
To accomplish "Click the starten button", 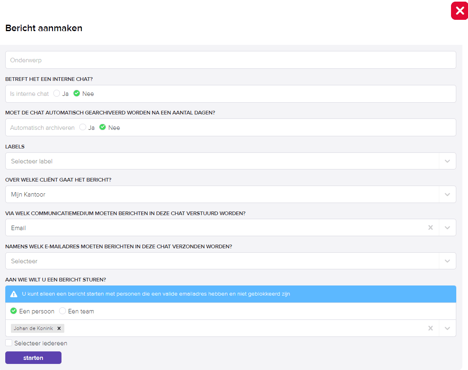I will point(34,358).
